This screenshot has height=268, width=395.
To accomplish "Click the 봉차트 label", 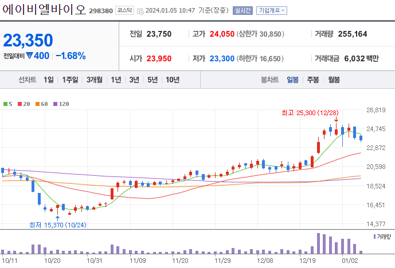I will coord(269,80).
